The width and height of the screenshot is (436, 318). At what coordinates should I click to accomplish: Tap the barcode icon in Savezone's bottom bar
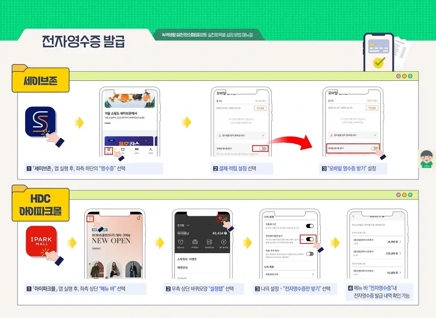tap(137, 150)
